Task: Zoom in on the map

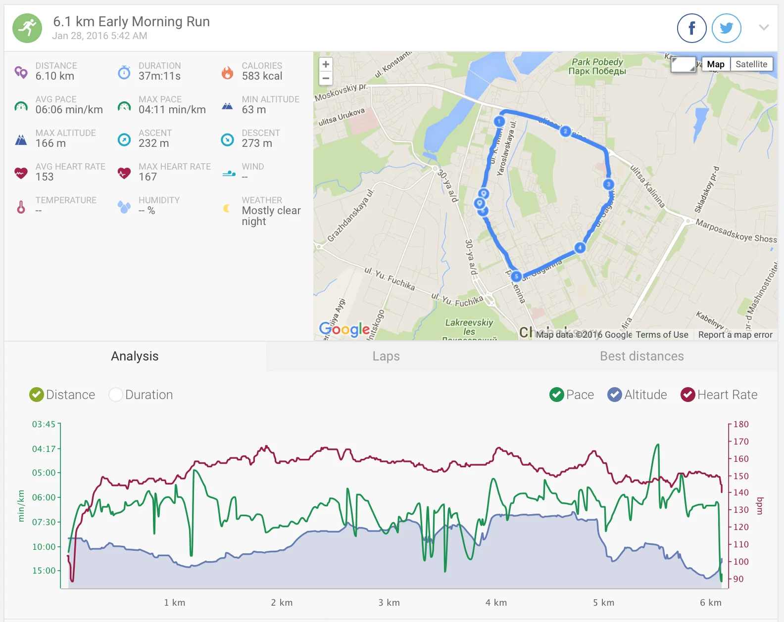Action: coord(326,64)
